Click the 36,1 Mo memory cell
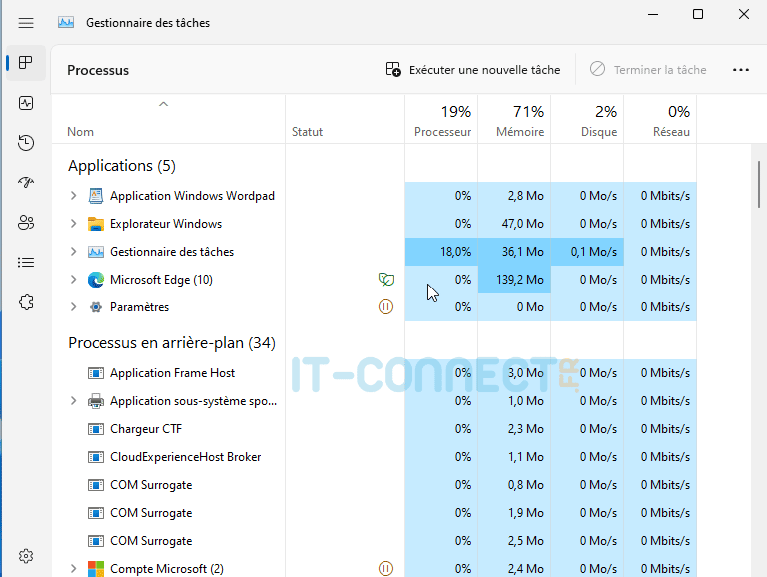Screen dimensions: 767x577 (514, 252)
